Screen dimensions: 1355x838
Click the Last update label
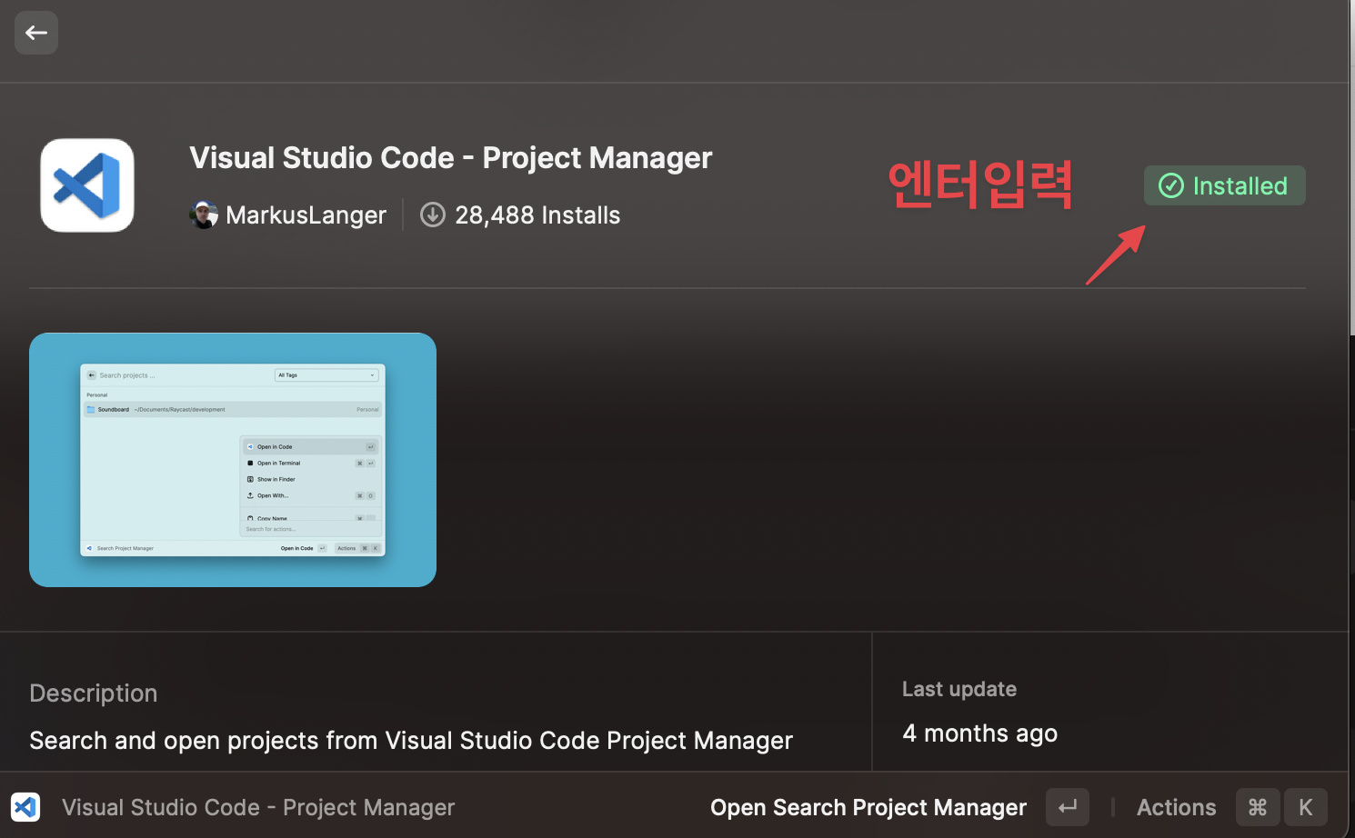pyautogui.click(x=959, y=689)
